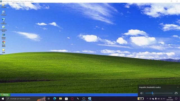Click the Hoparlör (Realtek(R) Audio) label

tap(150, 87)
